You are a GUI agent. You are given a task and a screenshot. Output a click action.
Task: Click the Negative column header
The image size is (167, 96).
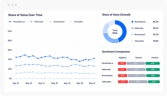123,58
